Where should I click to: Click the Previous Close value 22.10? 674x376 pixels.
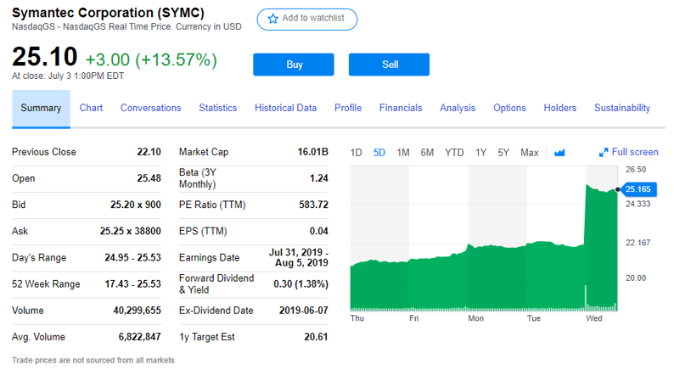click(149, 152)
